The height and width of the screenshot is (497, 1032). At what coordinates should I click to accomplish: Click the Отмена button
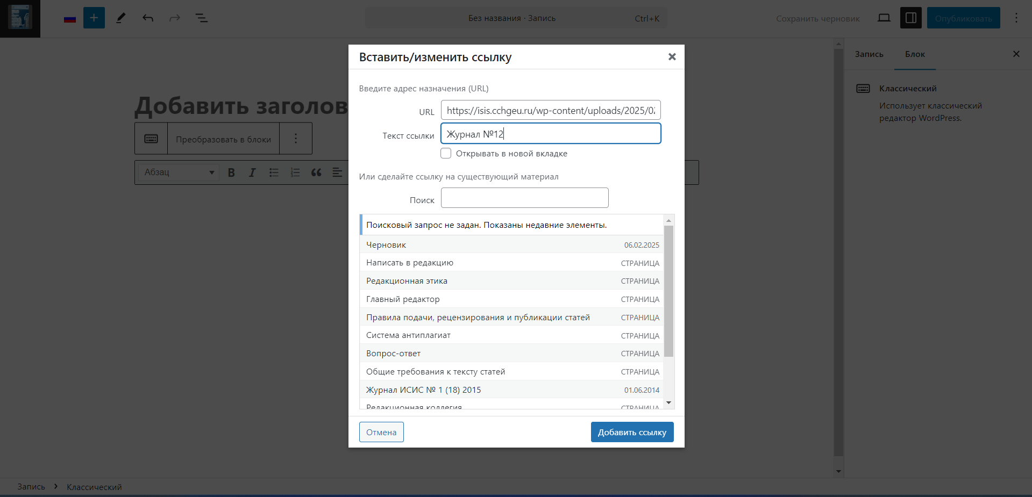(381, 432)
